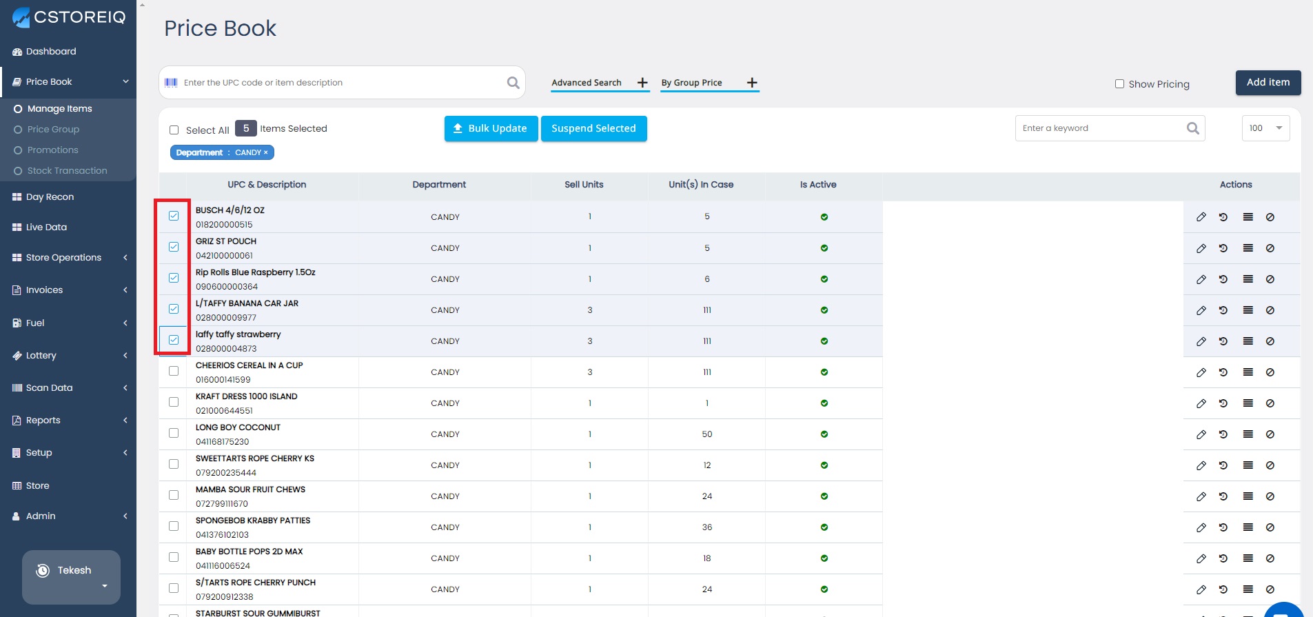
Task: Click the barcode icon in the UPC field
Action: pos(171,83)
